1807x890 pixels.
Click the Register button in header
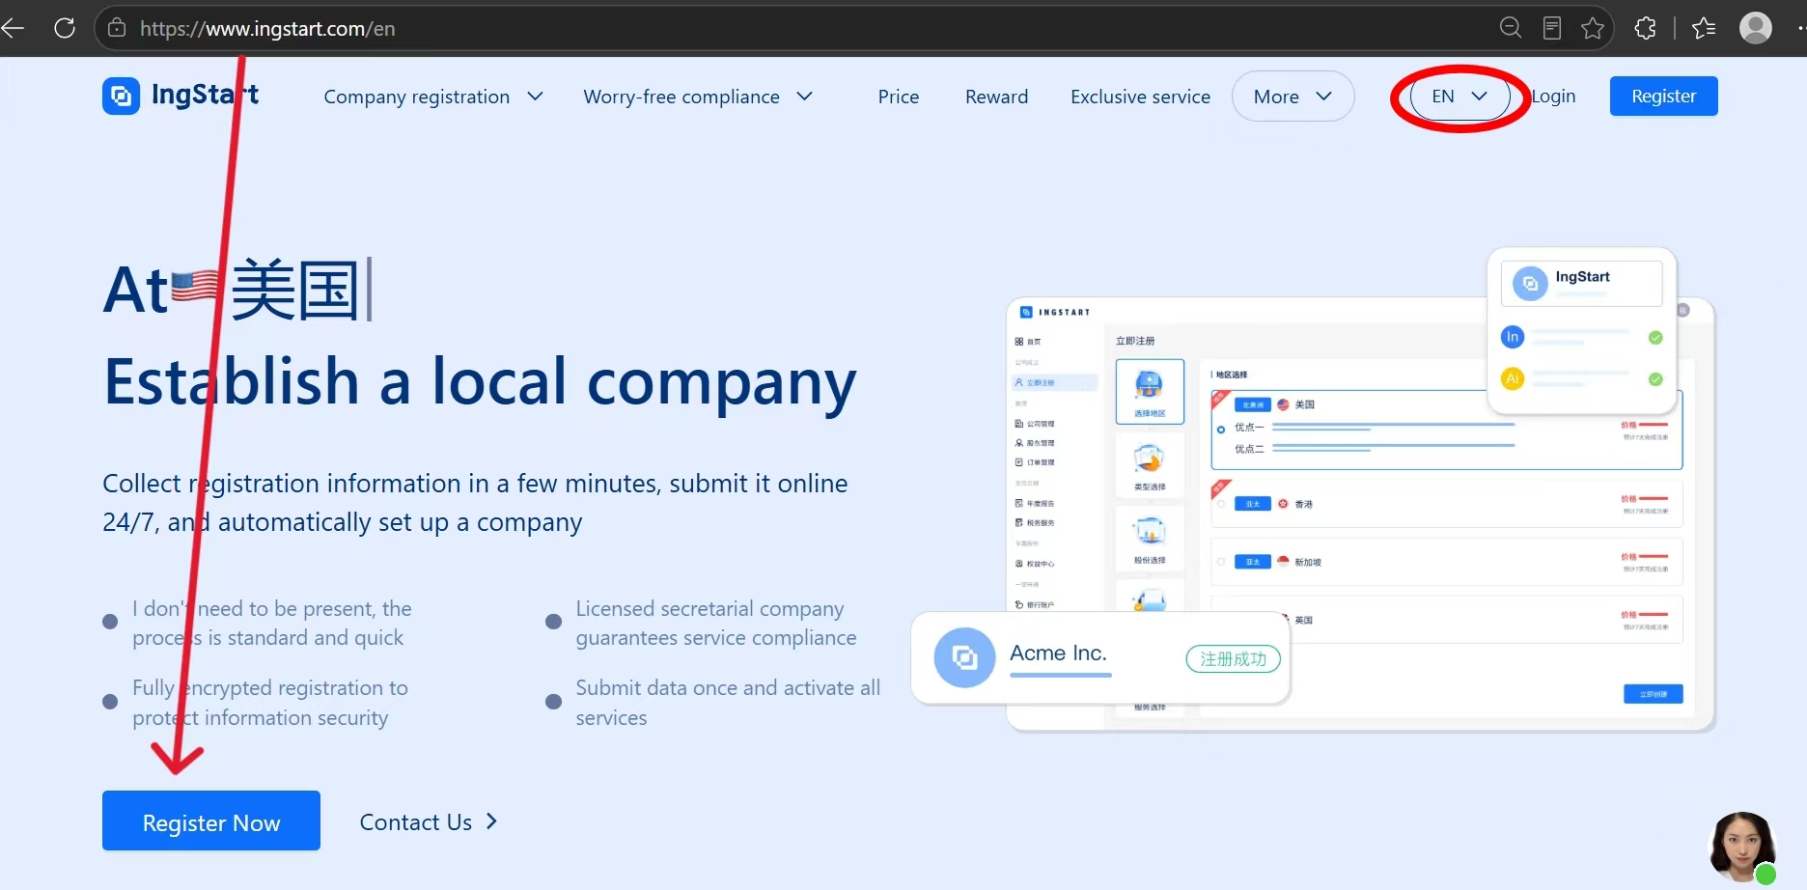click(x=1664, y=97)
